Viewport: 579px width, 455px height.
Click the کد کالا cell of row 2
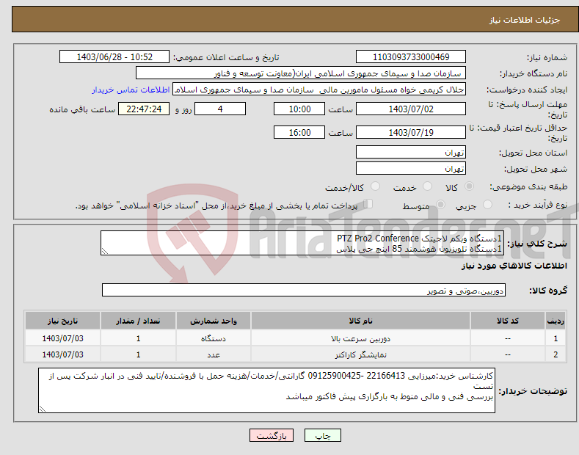508,354
